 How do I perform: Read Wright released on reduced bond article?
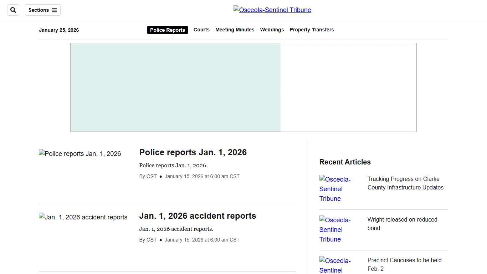(402, 224)
